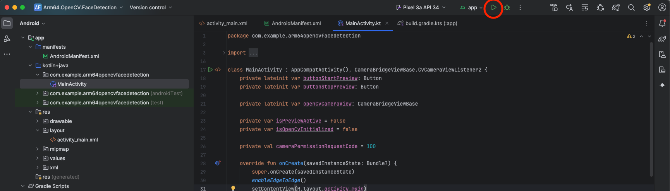Open Search Everywhere with the magnifying glass
Viewport: 670px width, 191px height.
coord(631,7)
